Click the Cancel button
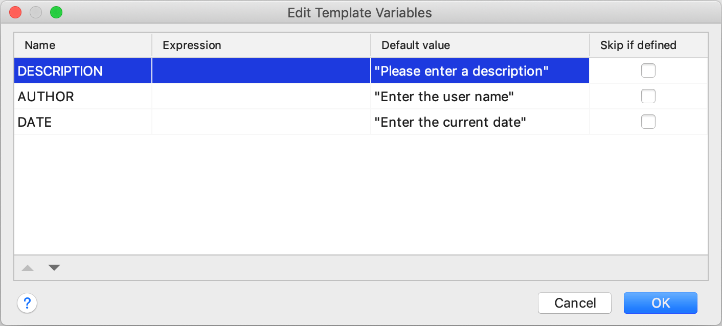The height and width of the screenshot is (326, 722). click(x=574, y=303)
